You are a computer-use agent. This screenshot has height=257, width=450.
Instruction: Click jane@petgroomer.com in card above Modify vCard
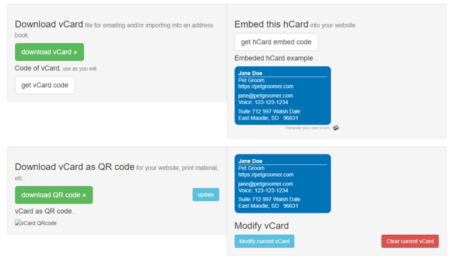265,184
